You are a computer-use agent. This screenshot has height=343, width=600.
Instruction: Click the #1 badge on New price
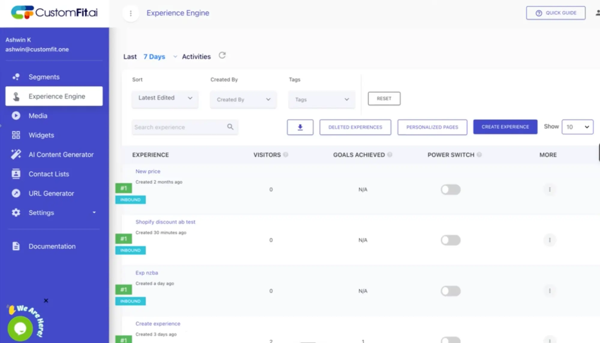pos(124,188)
